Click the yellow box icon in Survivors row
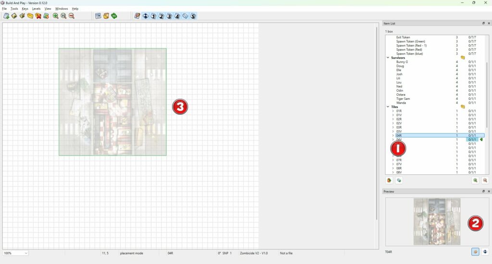 (463, 58)
